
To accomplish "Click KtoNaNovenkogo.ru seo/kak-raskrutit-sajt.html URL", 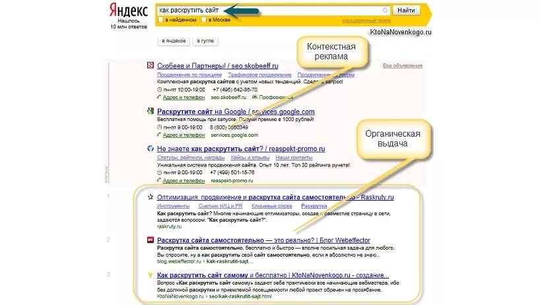I will [214, 296].
